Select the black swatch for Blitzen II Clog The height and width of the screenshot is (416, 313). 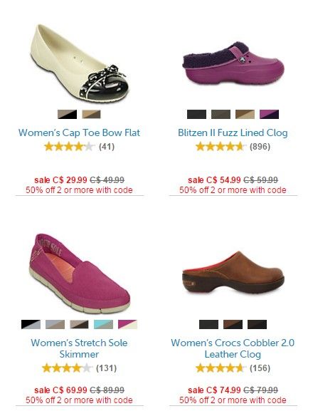point(196,115)
